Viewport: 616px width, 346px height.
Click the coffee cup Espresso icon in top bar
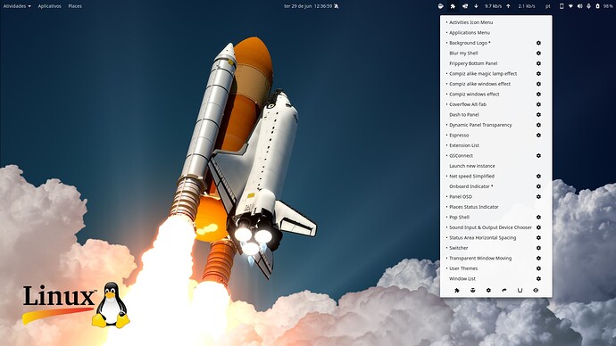[441, 6]
